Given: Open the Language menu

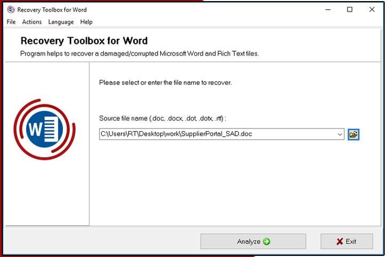Looking at the screenshot, I should [61, 22].
